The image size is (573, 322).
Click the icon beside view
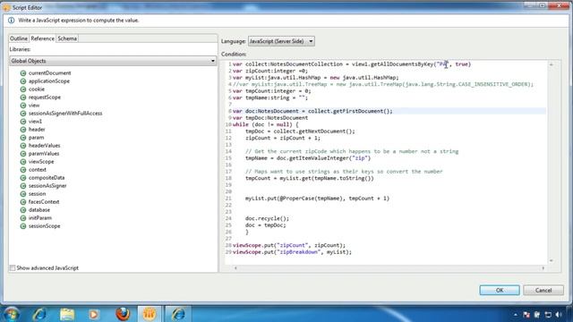(x=23, y=106)
